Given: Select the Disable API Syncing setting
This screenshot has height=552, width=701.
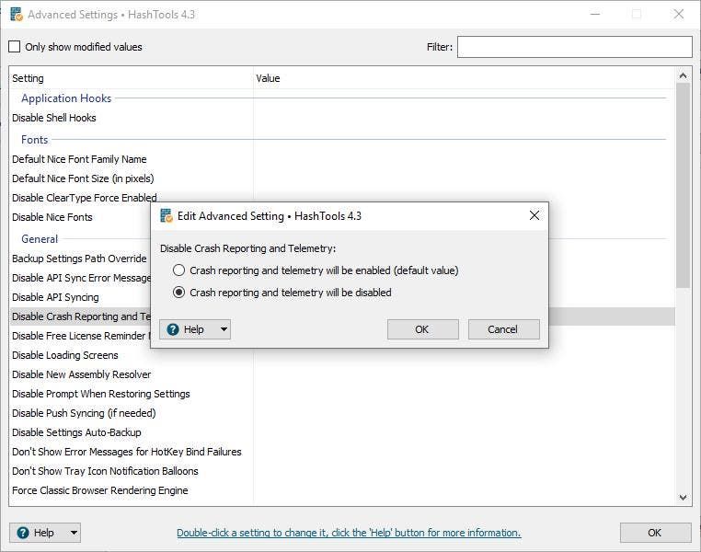Looking at the screenshot, I should 55,297.
